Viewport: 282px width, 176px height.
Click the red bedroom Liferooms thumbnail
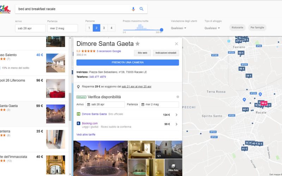click(56, 88)
